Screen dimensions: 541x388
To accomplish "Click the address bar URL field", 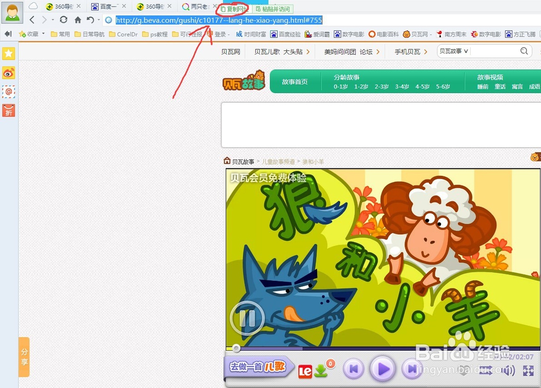I will coord(321,21).
